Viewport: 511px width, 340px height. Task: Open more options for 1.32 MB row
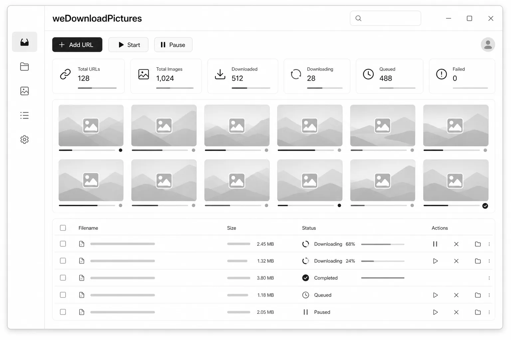(x=489, y=261)
